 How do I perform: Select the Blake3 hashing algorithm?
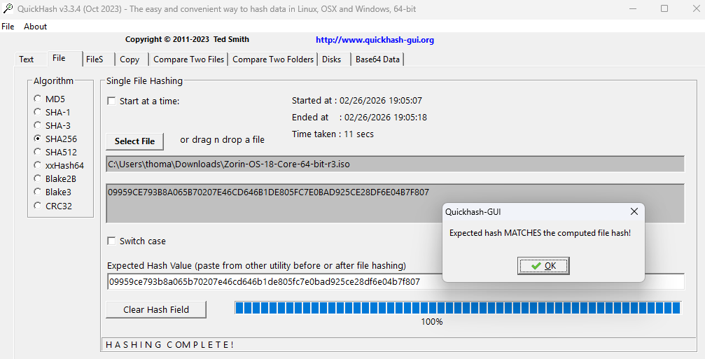pos(38,192)
